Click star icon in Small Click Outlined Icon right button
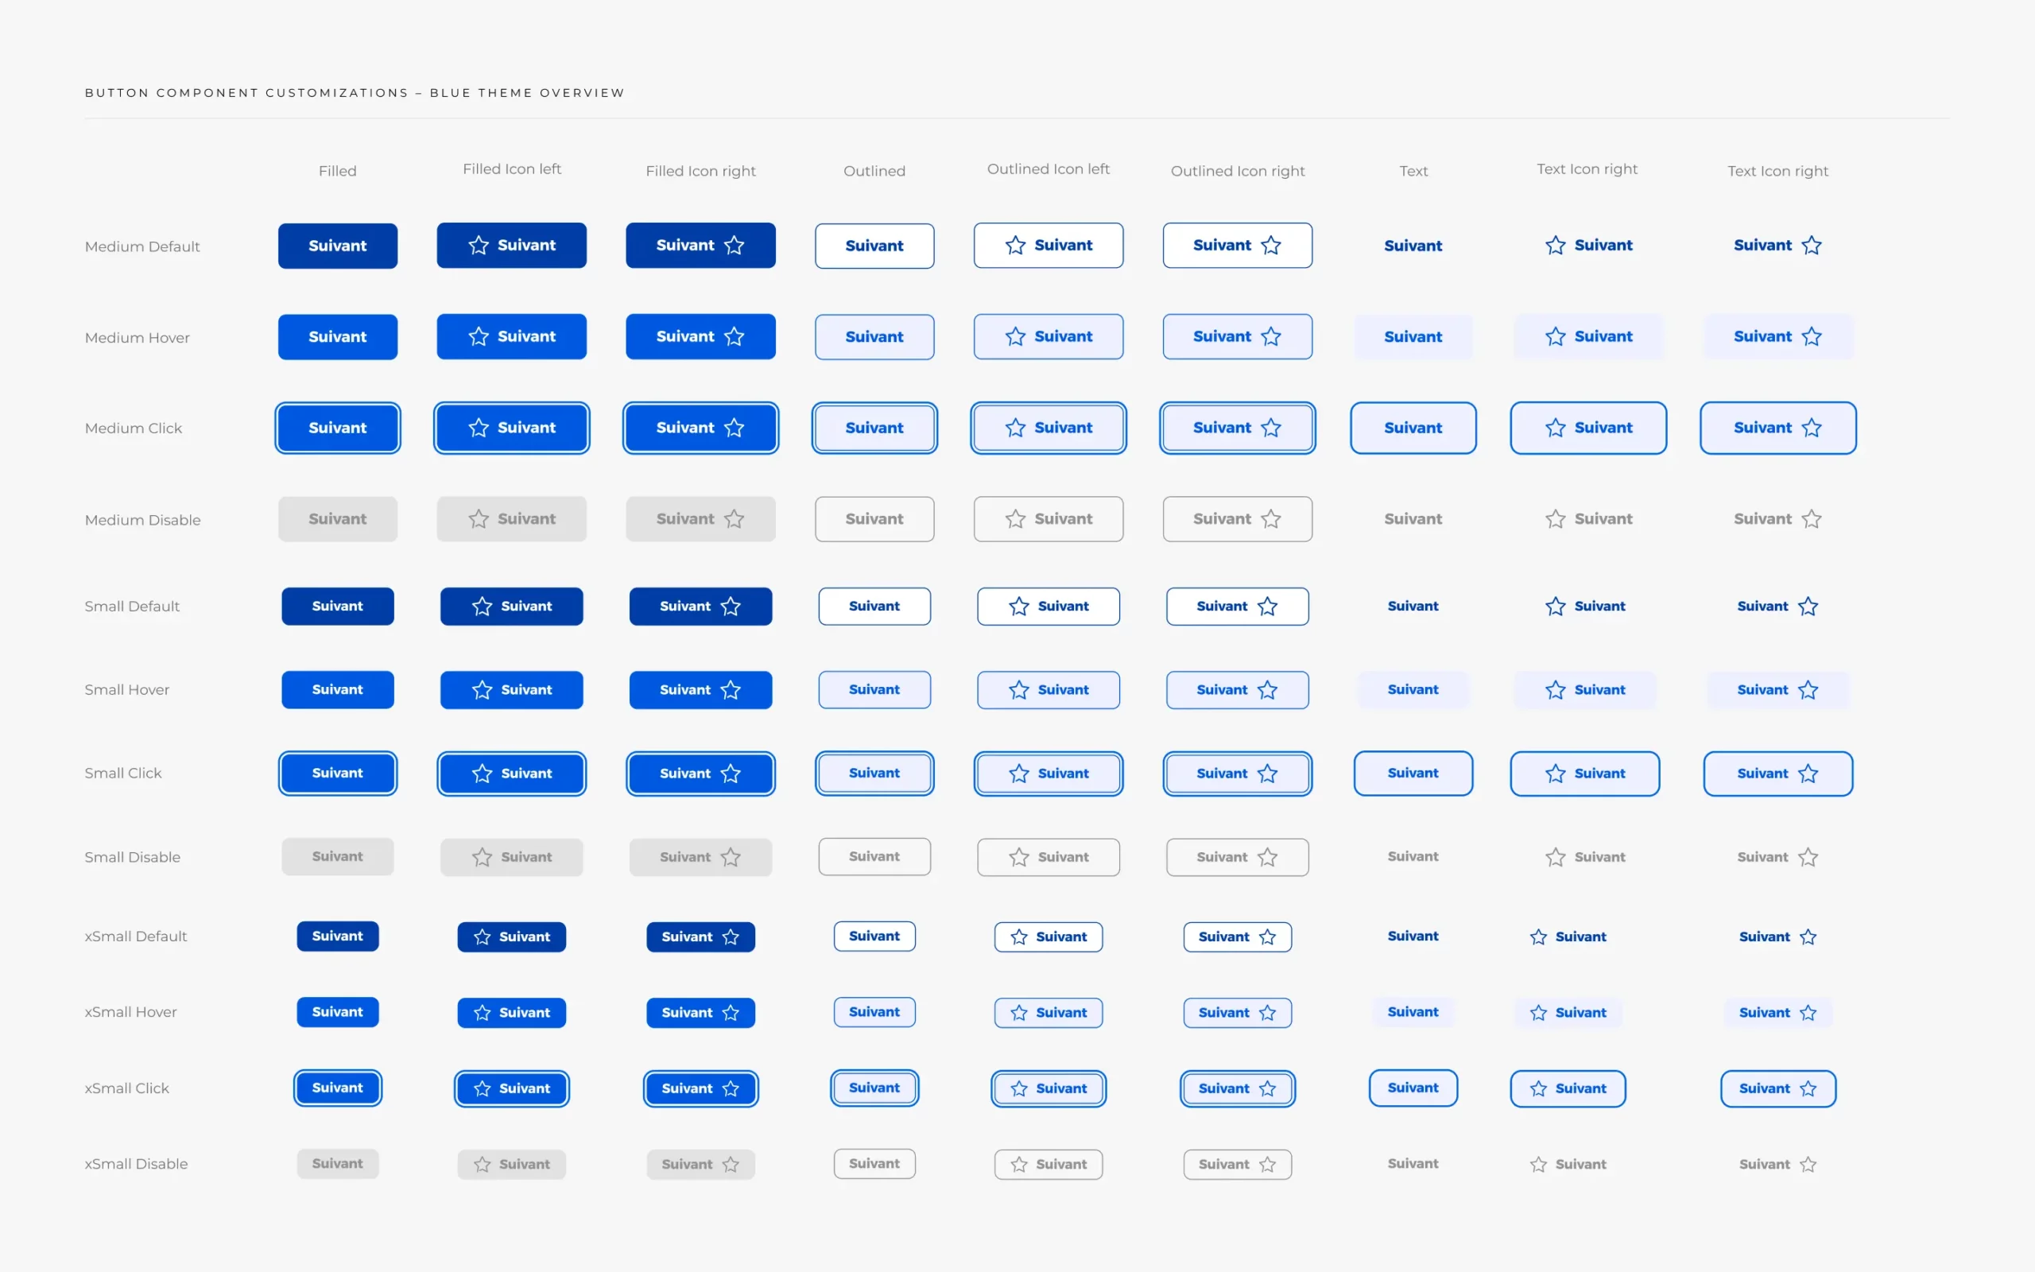The image size is (2035, 1272). coord(1267,773)
